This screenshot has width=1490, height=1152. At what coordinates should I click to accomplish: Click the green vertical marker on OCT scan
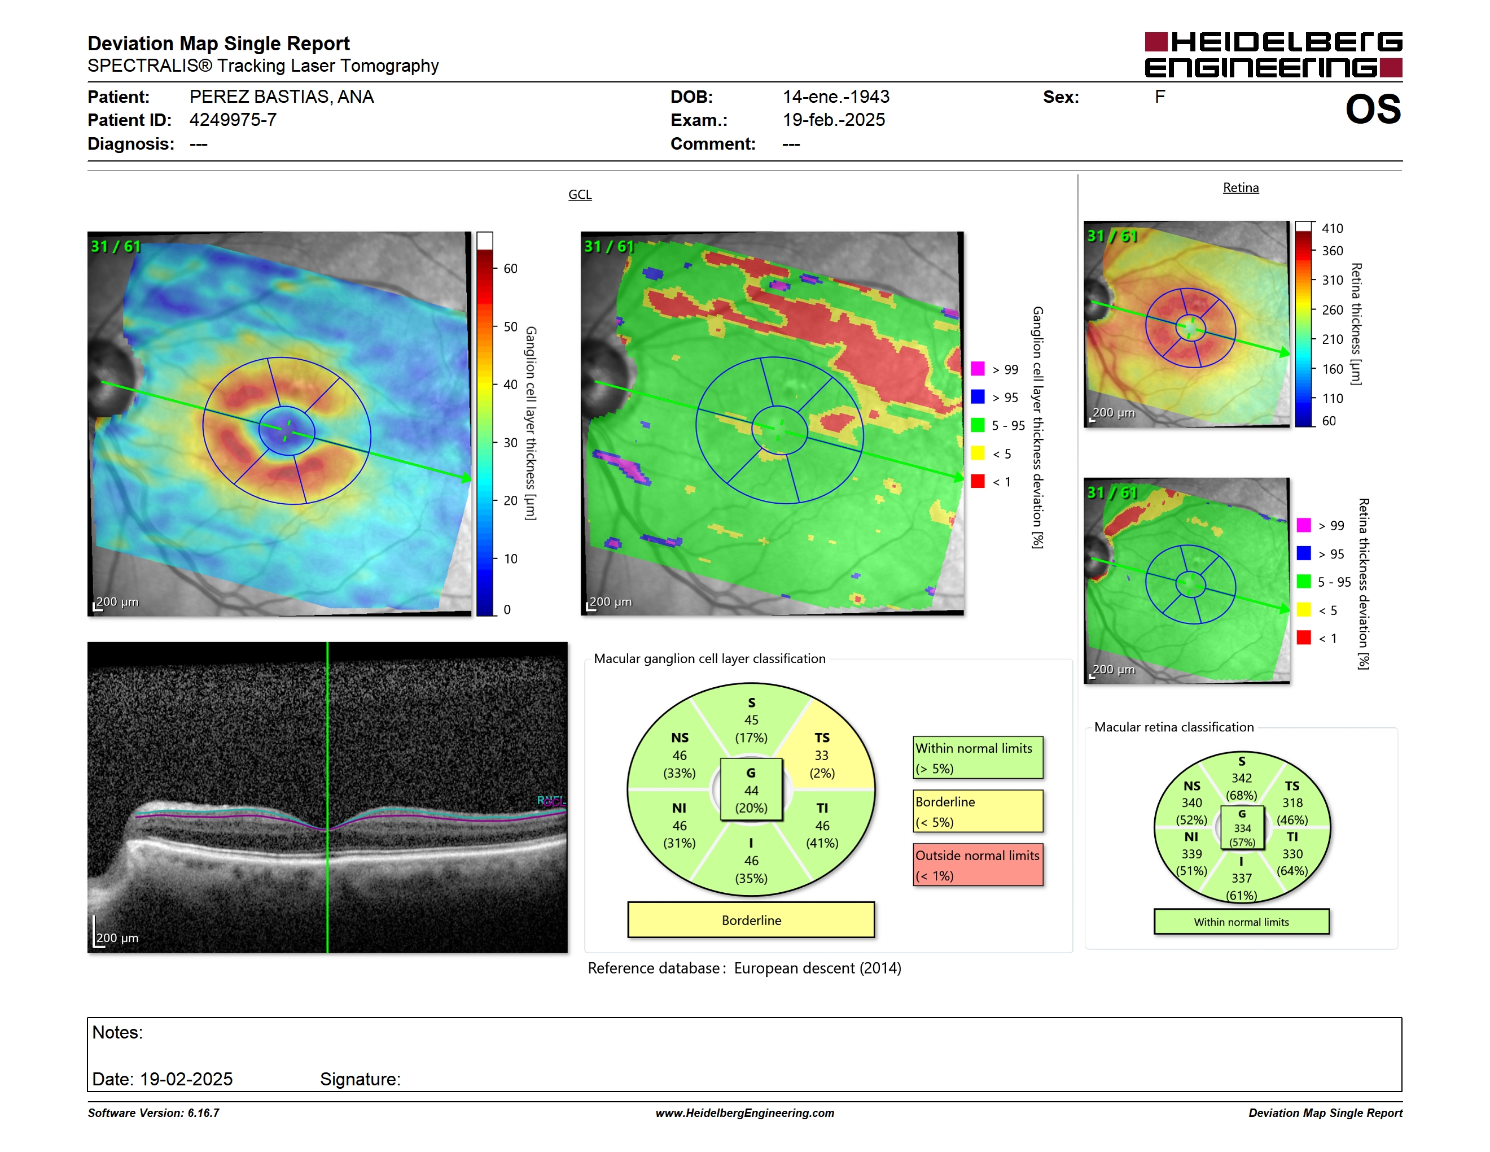[x=327, y=797]
